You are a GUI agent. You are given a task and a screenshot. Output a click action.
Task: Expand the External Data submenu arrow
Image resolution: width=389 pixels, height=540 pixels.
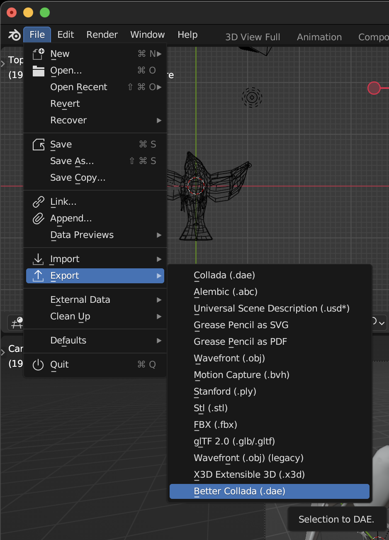point(159,300)
